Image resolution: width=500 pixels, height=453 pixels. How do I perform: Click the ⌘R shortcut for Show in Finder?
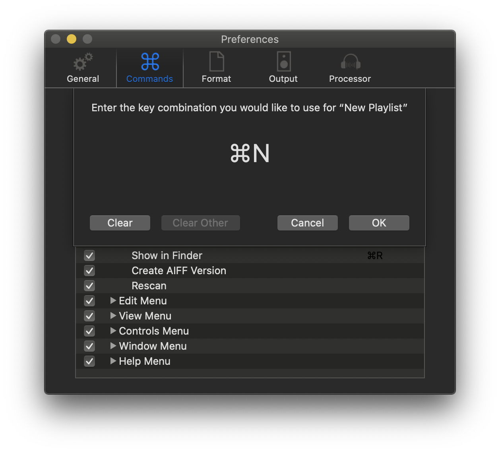pos(375,256)
